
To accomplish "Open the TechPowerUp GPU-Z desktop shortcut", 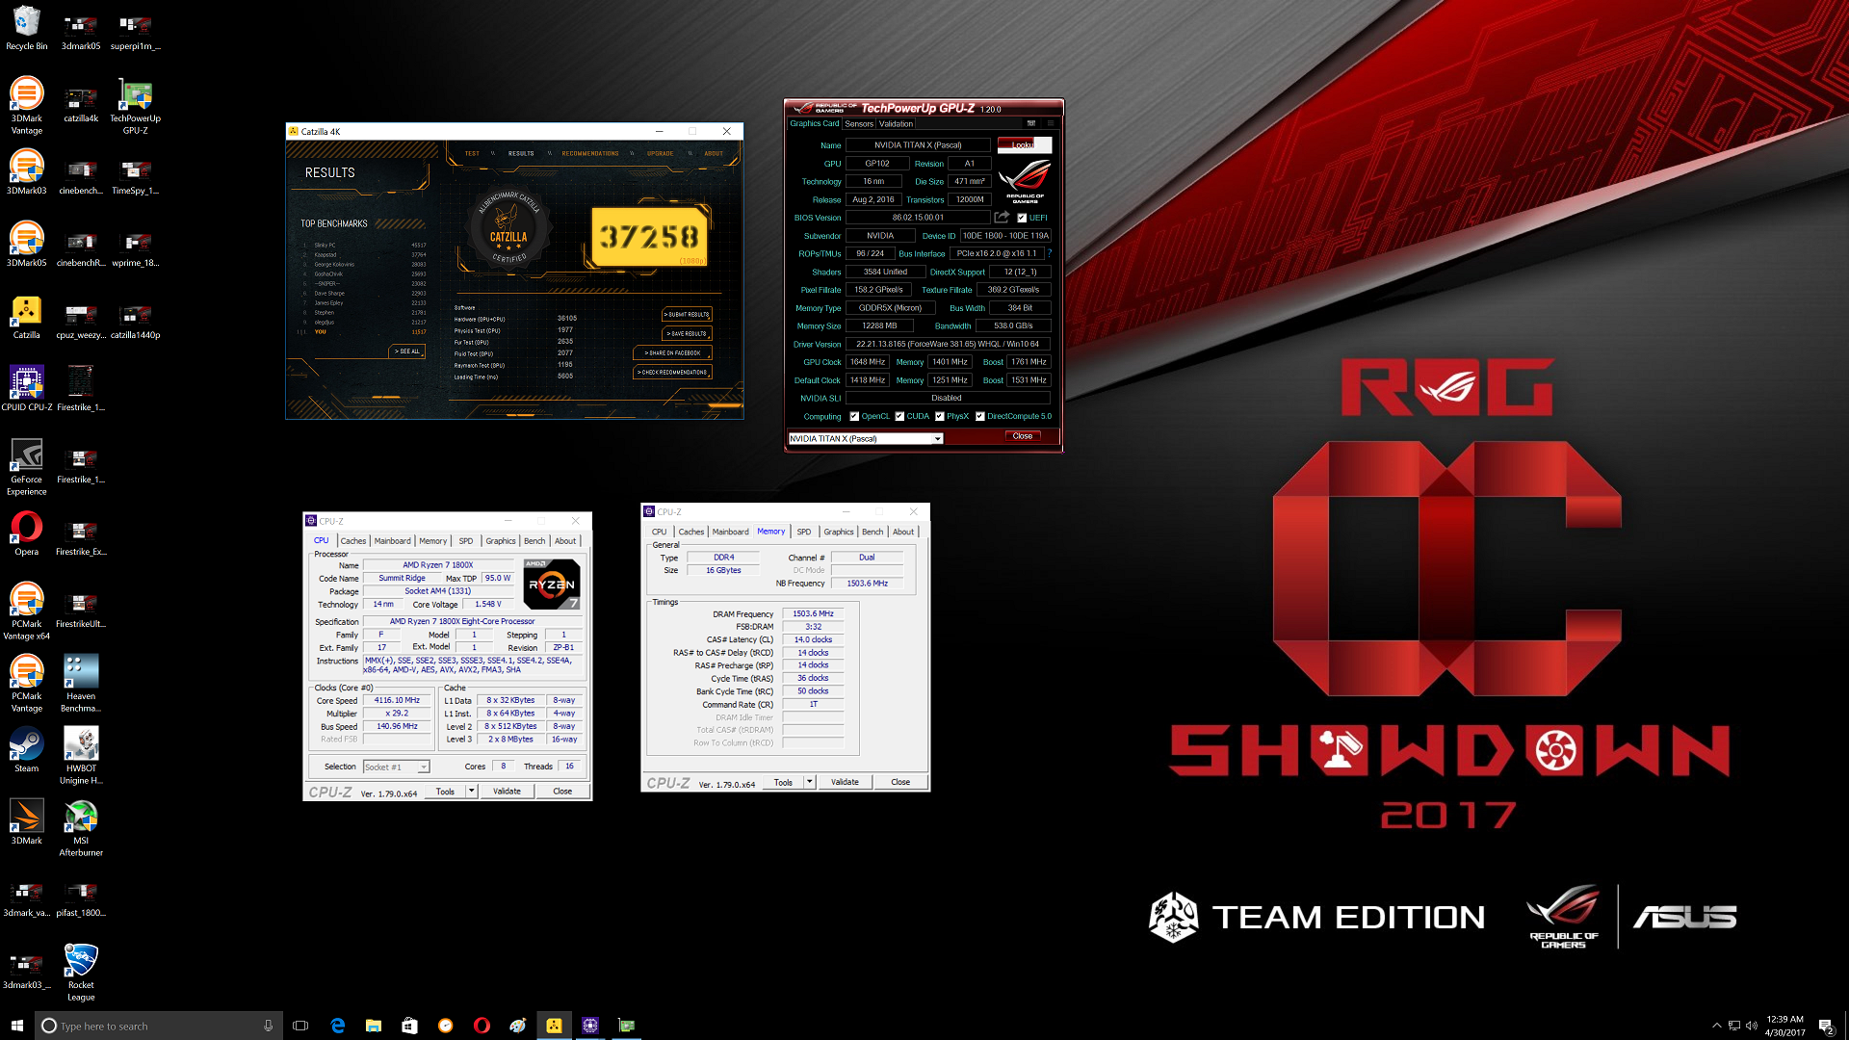I will click(135, 106).
